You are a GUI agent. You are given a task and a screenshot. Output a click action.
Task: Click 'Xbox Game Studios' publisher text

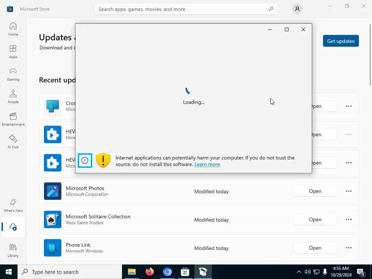pos(84,223)
